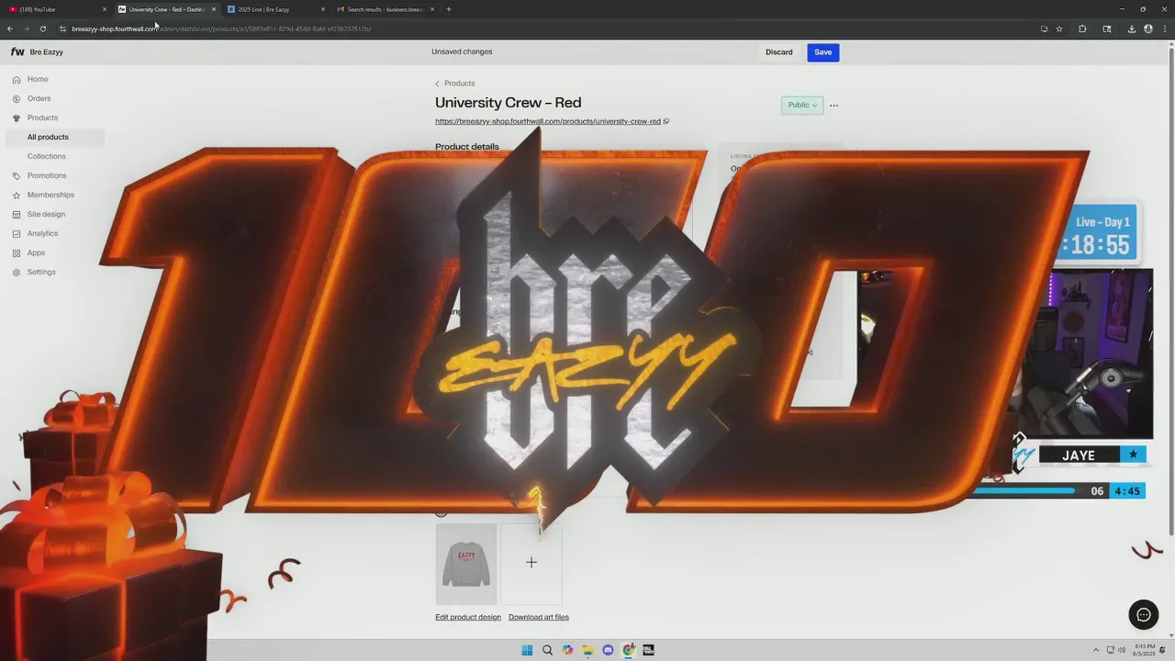Open the three-dot product options menu

click(834, 106)
